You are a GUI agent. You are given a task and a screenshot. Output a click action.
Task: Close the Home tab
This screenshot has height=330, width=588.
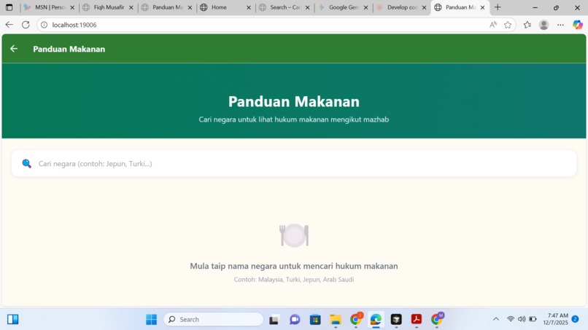(248, 7)
